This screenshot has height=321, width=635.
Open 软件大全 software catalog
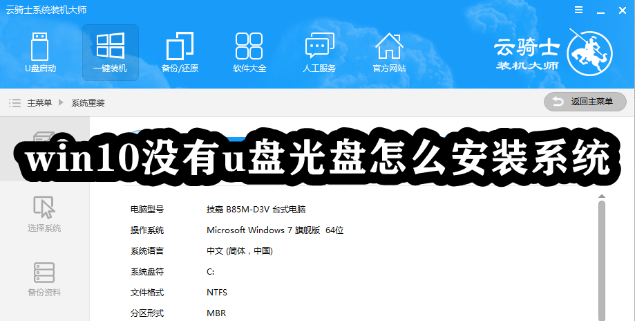249,53
